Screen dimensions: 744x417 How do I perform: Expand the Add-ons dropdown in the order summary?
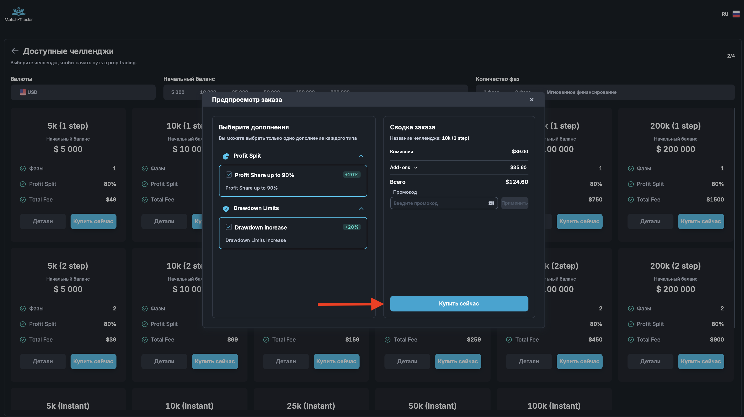coord(415,168)
